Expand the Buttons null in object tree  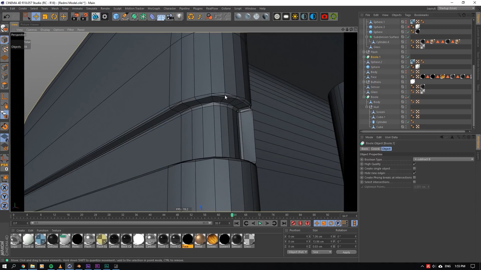pyautogui.click(x=364, y=82)
